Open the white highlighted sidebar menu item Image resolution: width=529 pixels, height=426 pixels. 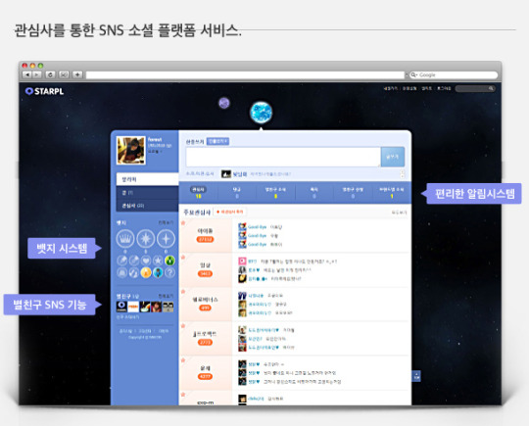pyautogui.click(x=147, y=179)
